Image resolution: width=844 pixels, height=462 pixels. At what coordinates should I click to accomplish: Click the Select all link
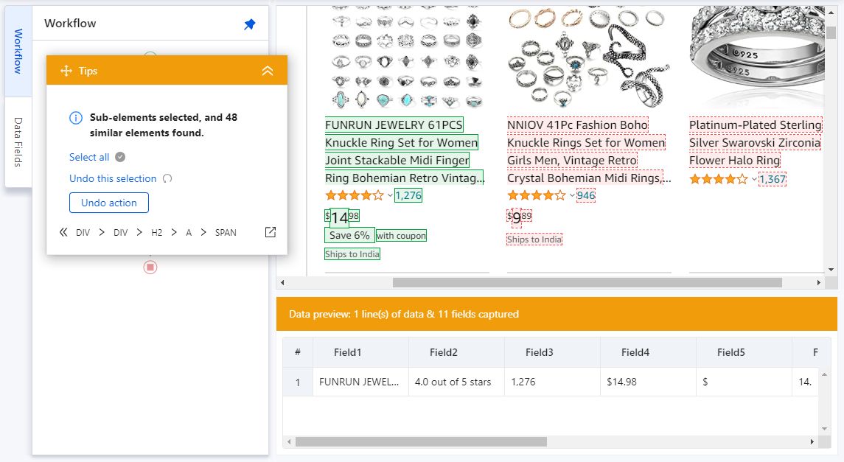(89, 157)
